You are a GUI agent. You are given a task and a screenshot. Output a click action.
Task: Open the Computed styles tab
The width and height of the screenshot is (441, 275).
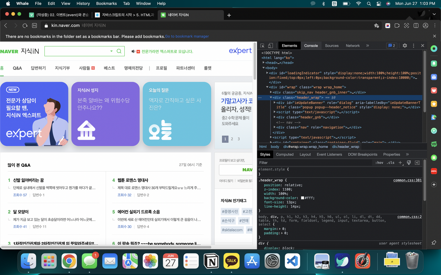tap(285, 154)
